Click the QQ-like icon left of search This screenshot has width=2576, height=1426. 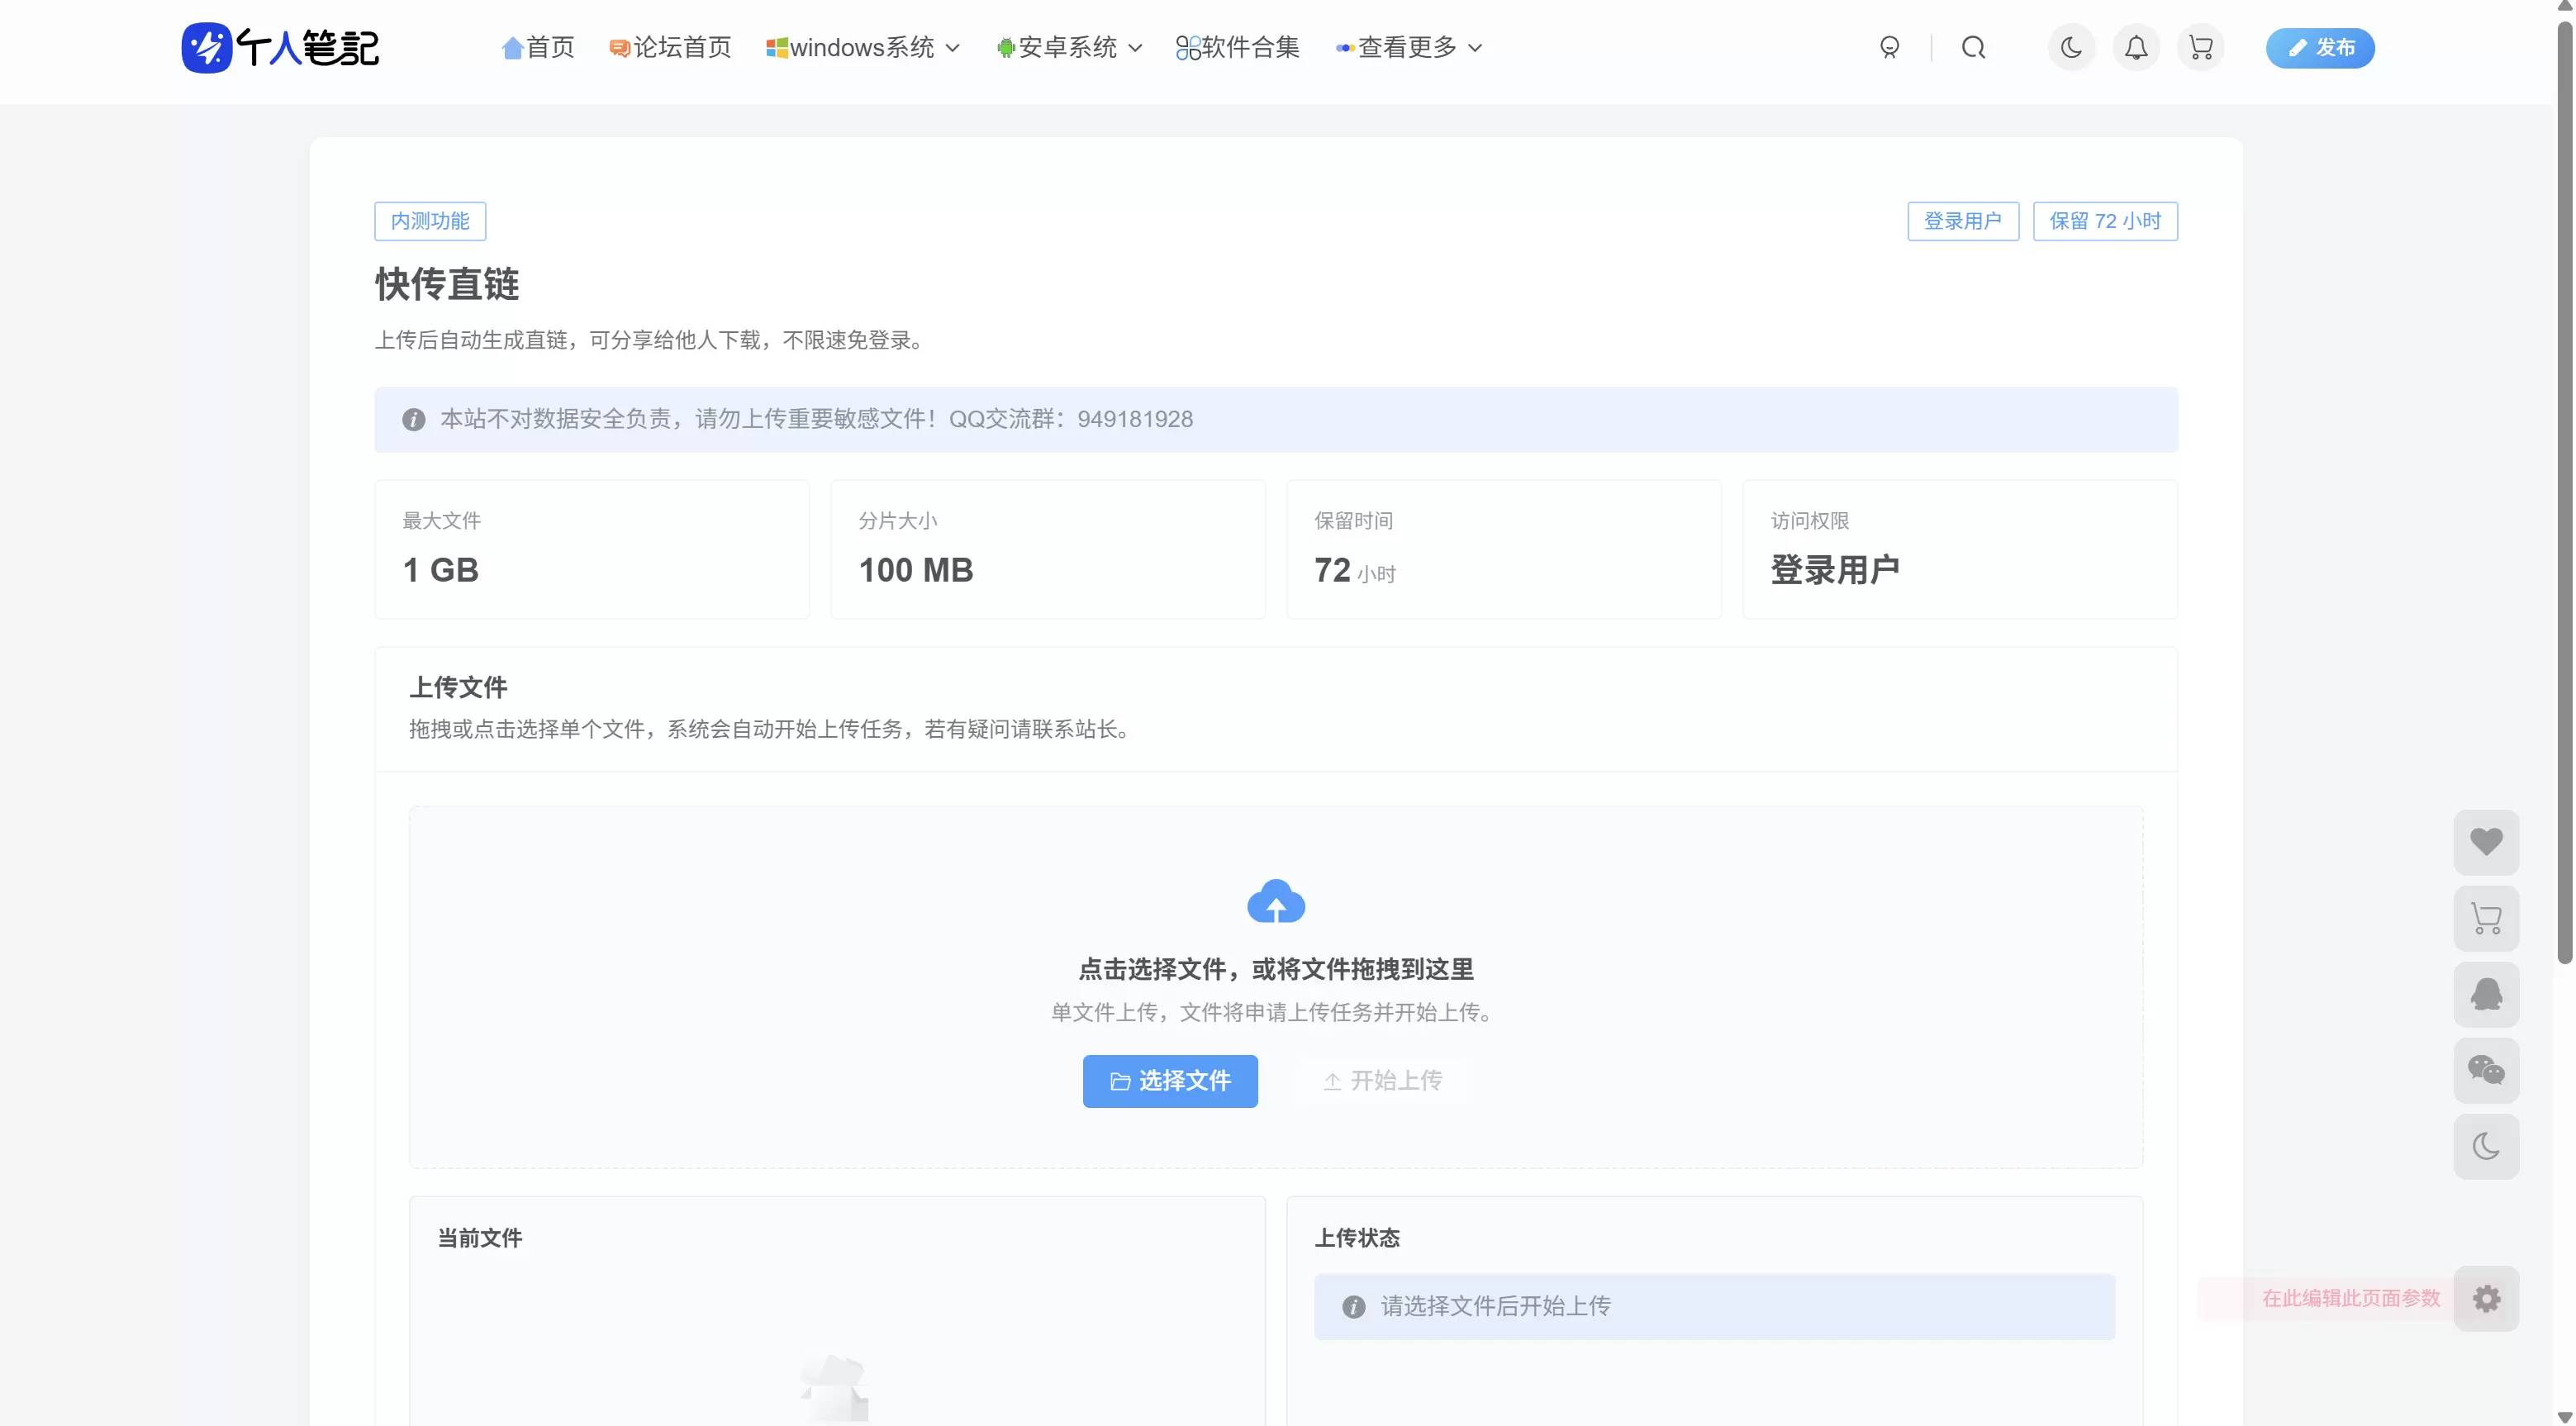(1889, 47)
